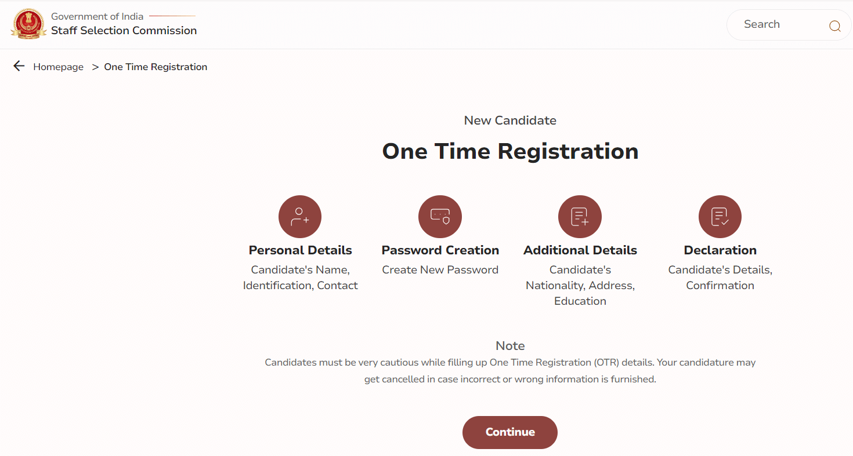Viewport: 853px width, 456px height.
Task: Click the Declaration document-check icon
Action: [720, 217]
